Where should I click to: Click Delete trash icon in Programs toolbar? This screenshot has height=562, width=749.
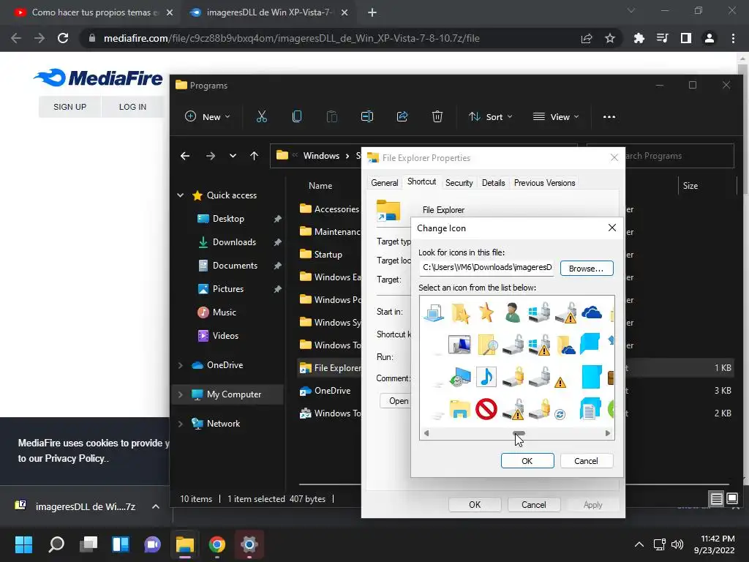pyautogui.click(x=437, y=116)
